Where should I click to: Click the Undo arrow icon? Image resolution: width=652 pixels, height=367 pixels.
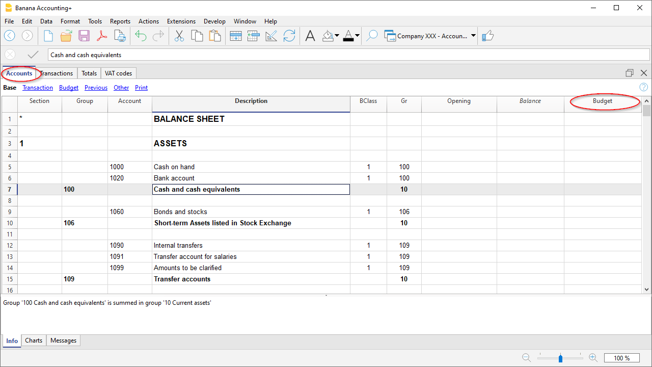point(141,36)
